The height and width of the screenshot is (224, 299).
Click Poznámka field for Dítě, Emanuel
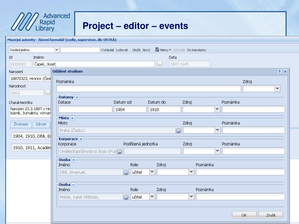[x=240, y=172]
